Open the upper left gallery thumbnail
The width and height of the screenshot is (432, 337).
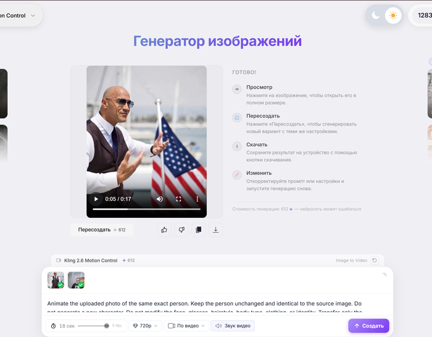click(x=4, y=94)
